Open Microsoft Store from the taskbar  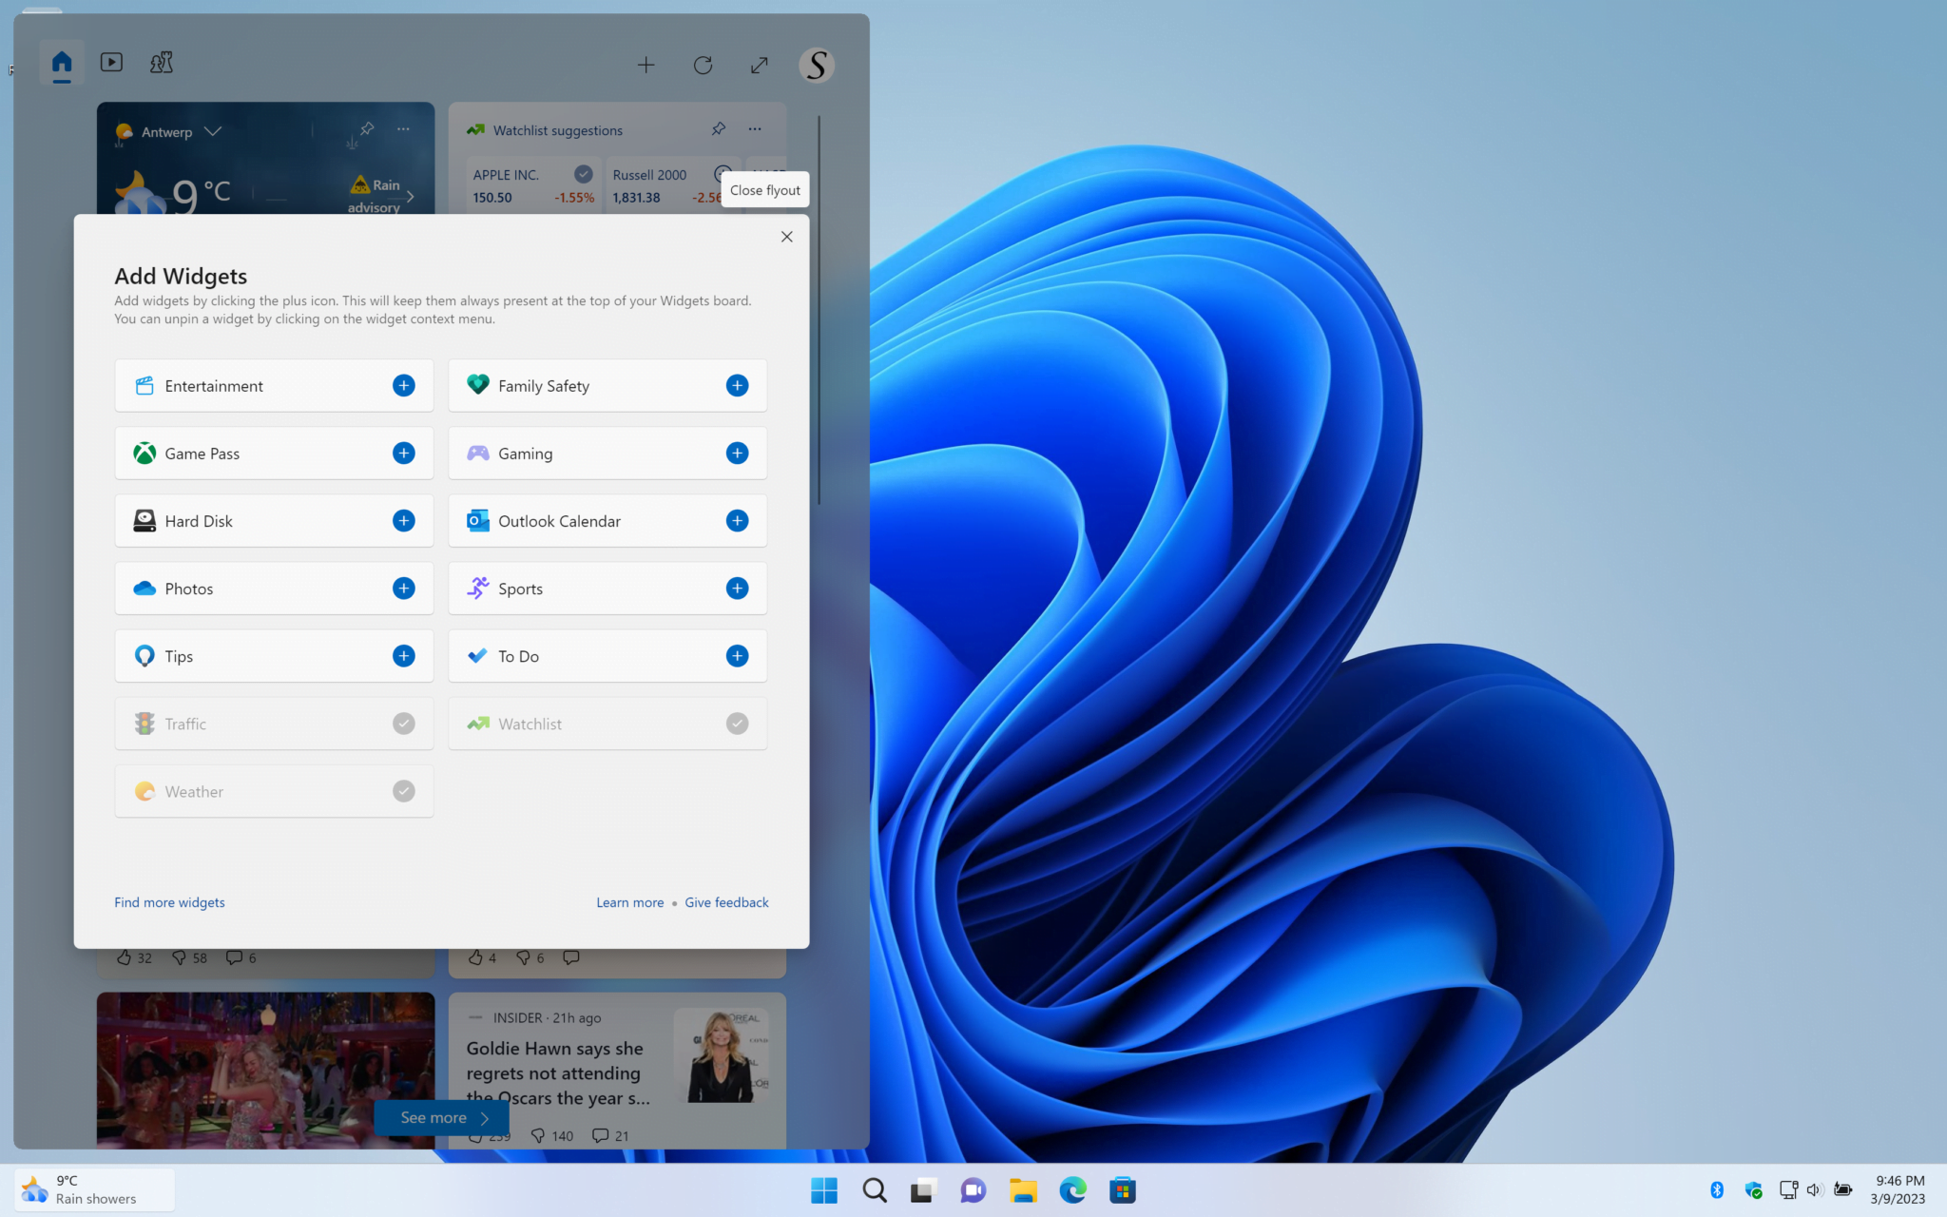click(1122, 1189)
